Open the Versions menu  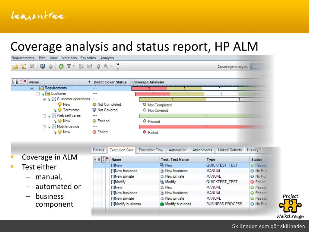[69, 58]
